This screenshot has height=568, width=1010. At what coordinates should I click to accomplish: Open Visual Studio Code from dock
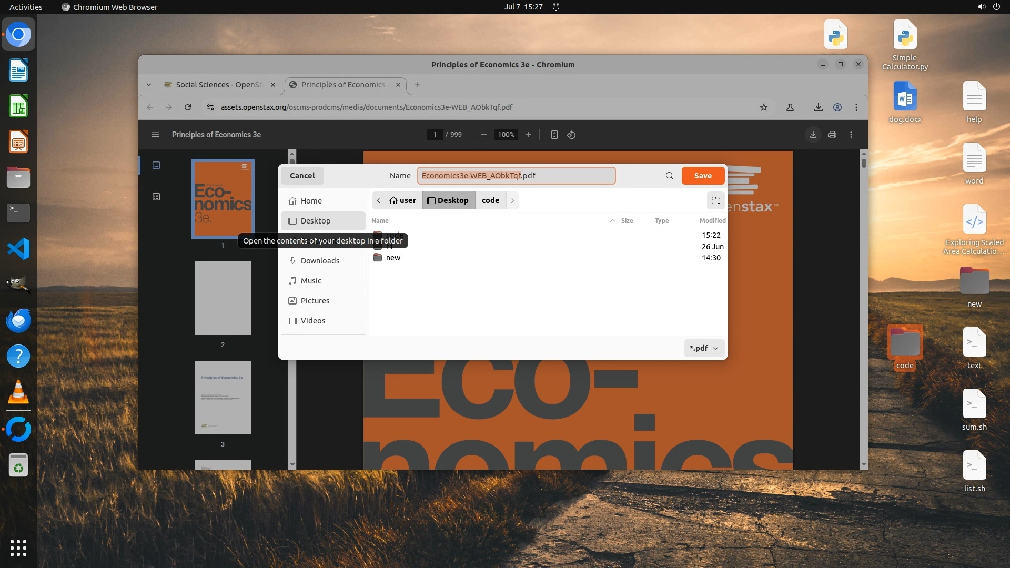18,249
